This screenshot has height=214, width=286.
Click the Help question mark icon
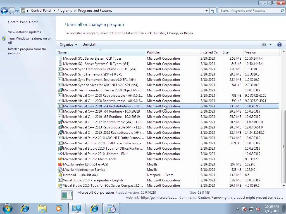tap(279, 45)
